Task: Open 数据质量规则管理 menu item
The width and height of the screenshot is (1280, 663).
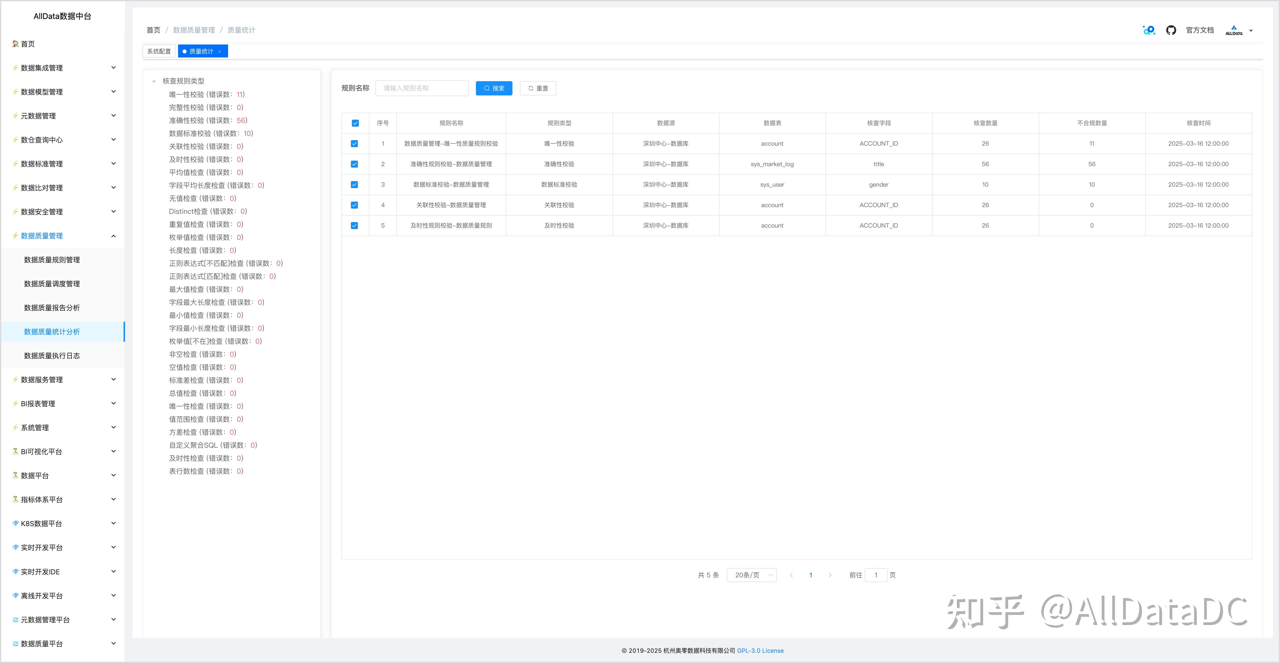Action: (52, 260)
